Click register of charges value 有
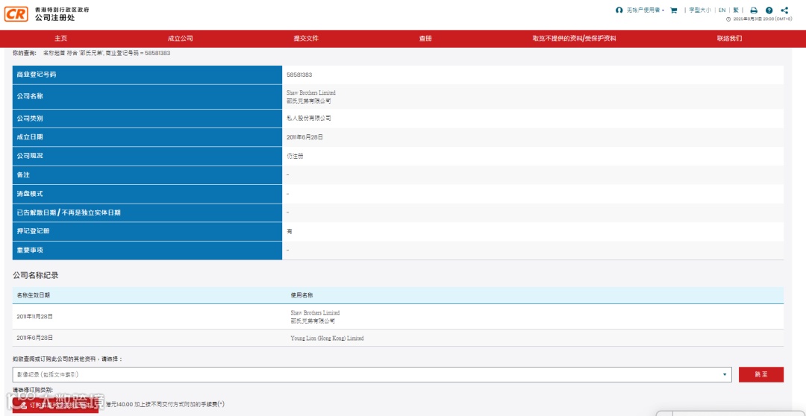Screen dimensions: 806x416 click(290, 232)
